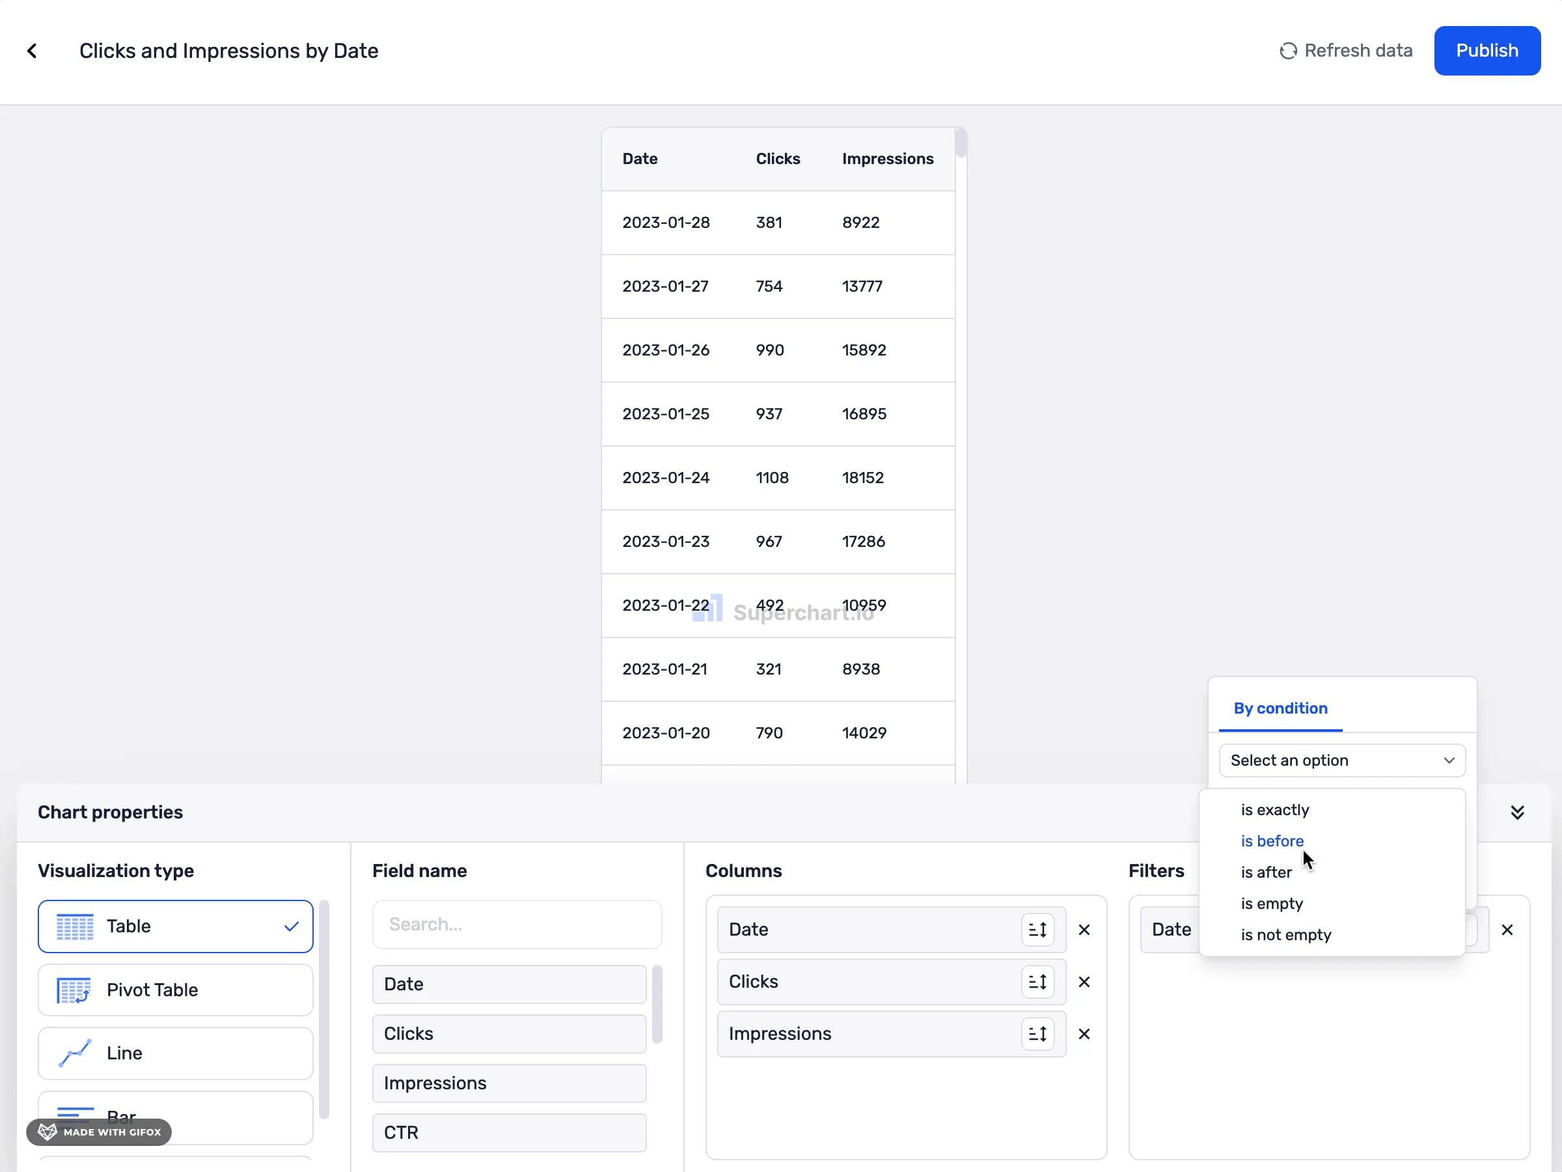Screen dimensions: 1562x1172
Task: Click the 14029 impressions cell
Action: tap(864, 732)
